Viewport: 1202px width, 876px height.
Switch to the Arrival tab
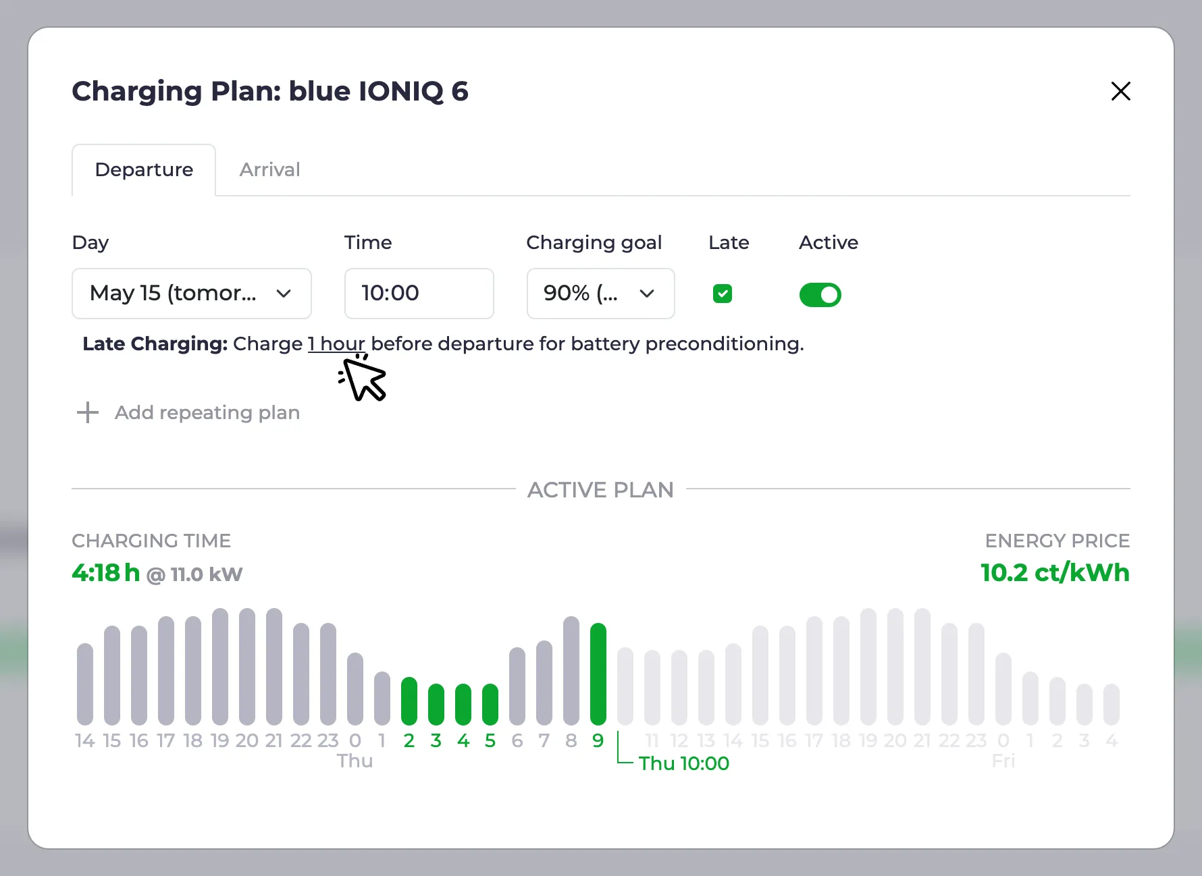pyautogui.click(x=269, y=169)
